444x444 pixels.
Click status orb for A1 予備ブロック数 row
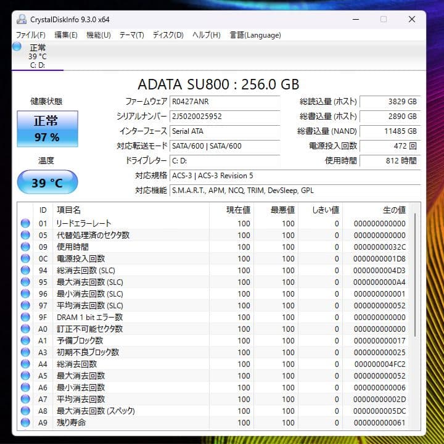[25, 340]
